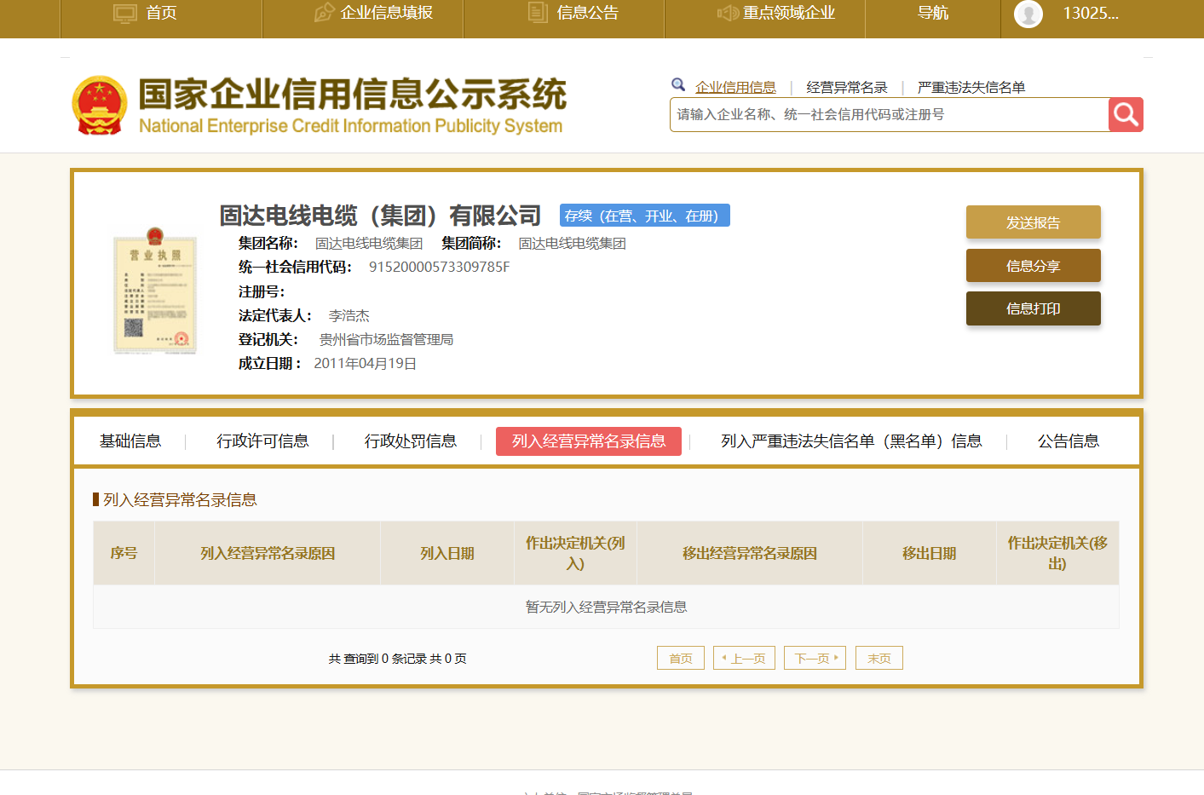Open the 企业信息填报 navigation item

(387, 13)
